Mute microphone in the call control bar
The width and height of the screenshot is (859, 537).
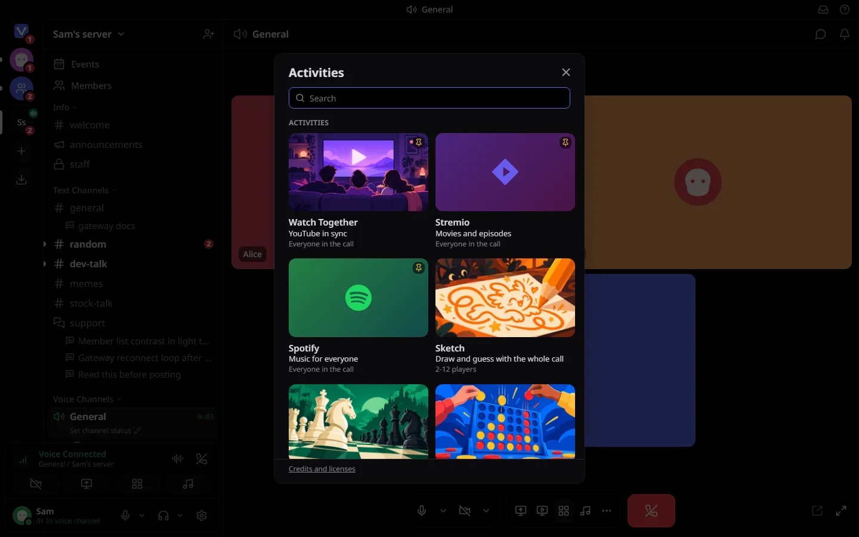(x=422, y=511)
